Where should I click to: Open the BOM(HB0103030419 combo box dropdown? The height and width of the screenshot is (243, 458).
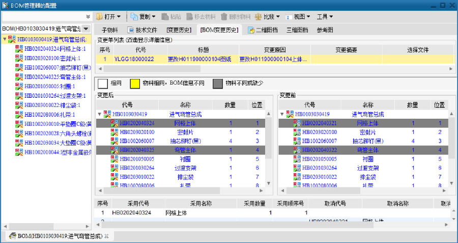85,29
